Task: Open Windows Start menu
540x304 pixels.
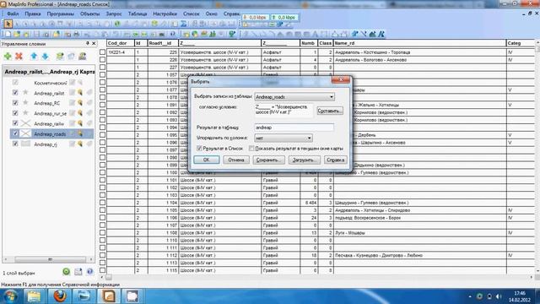Action: [10, 296]
